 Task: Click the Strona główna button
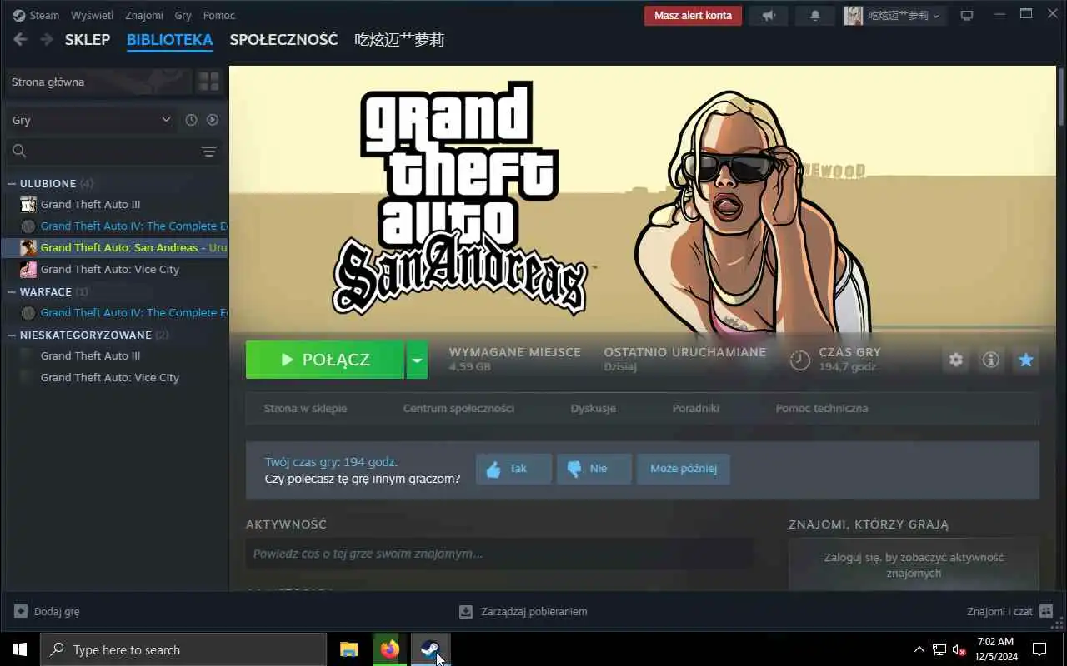point(98,82)
